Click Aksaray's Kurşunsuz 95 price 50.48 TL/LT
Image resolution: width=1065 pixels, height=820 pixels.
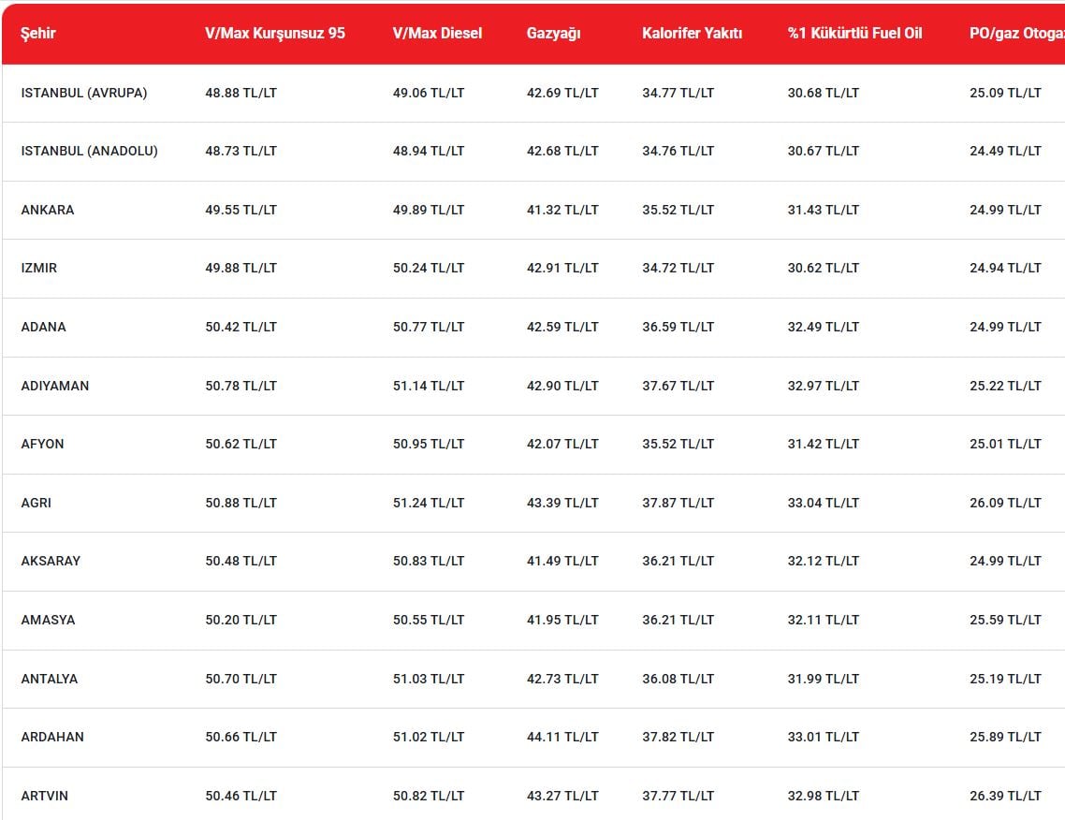241,561
